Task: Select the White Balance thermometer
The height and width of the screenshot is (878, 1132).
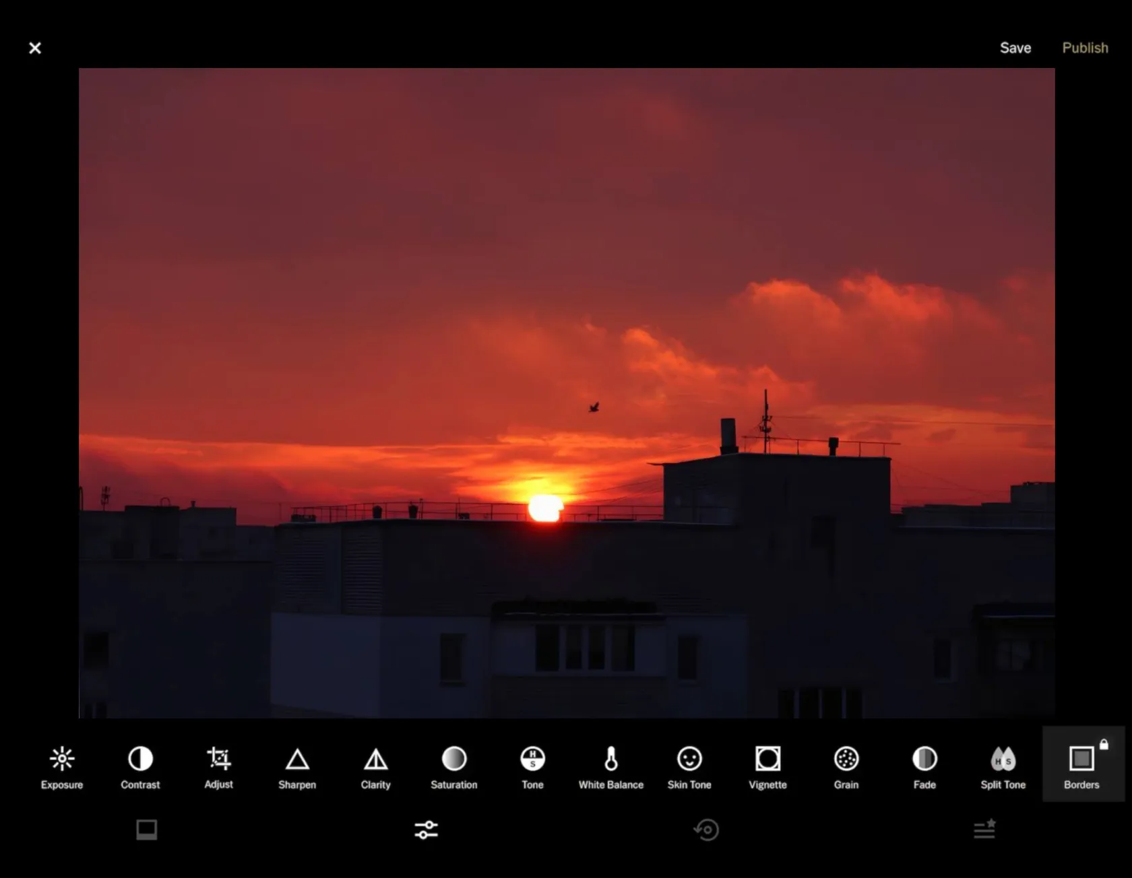Action: tap(610, 766)
